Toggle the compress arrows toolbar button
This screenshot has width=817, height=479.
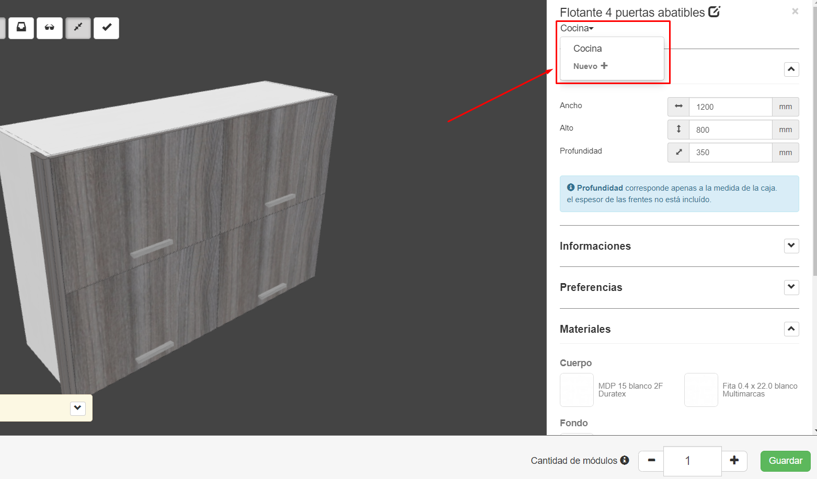coord(78,28)
